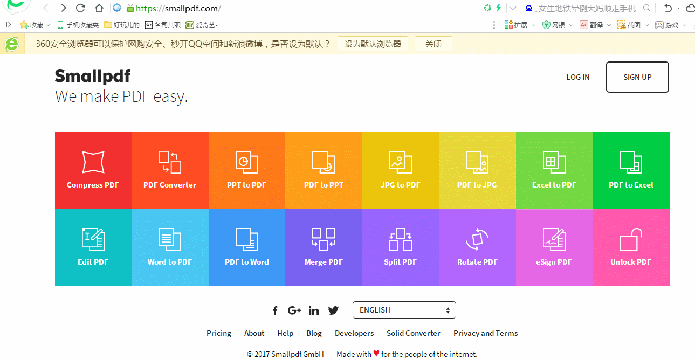Open Smallpdf's LinkedIn icon
695x360 pixels.
[x=314, y=310]
